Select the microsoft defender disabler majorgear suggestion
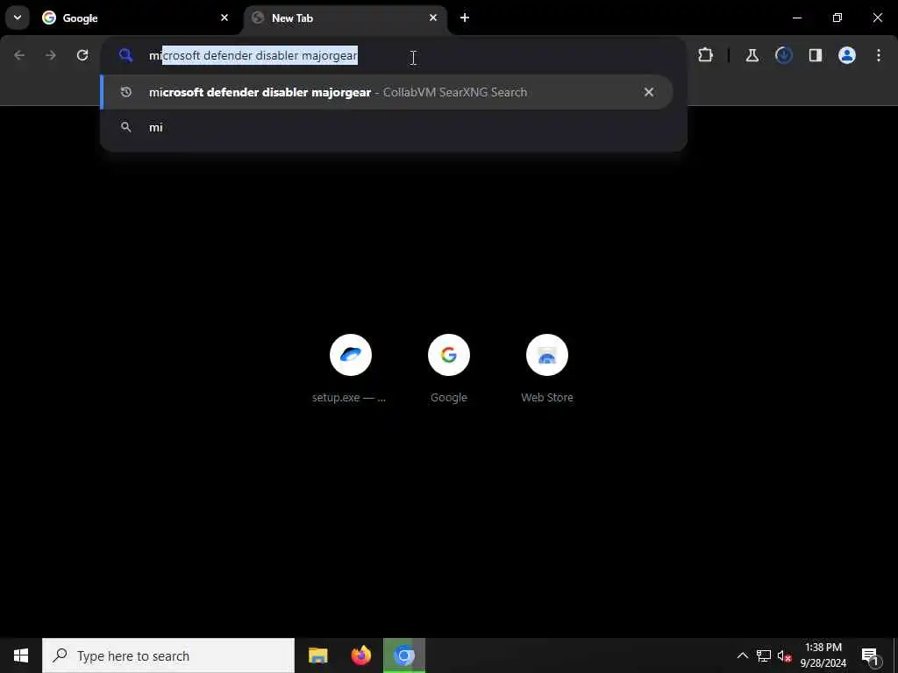 click(387, 92)
